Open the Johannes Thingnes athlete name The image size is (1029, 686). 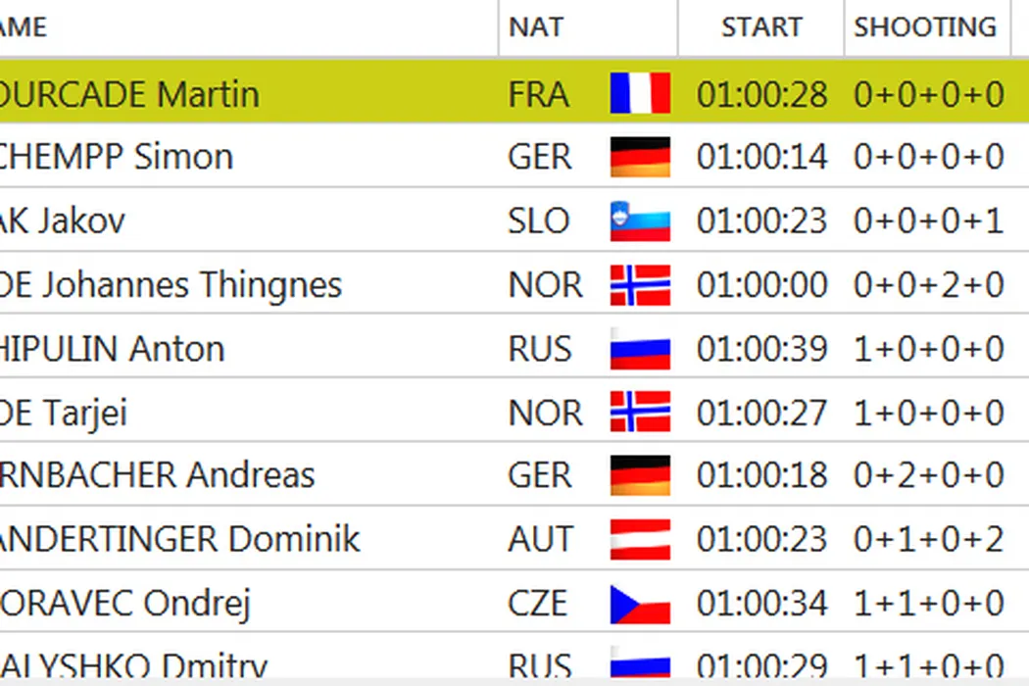tap(171, 285)
